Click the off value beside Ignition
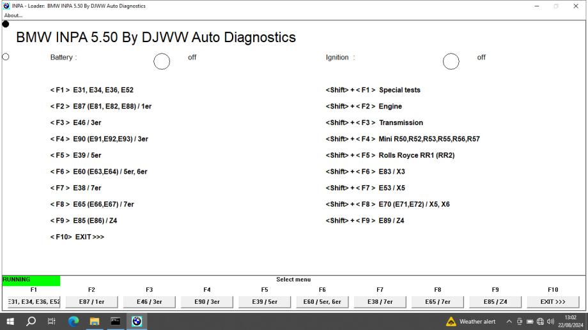 (481, 57)
